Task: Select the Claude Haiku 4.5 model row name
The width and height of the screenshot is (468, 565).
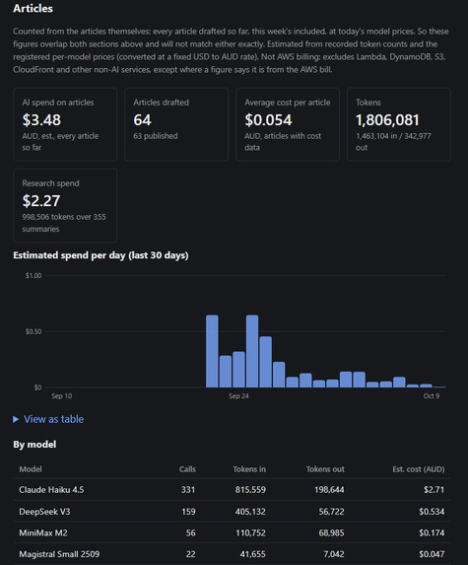Action: [51, 490]
